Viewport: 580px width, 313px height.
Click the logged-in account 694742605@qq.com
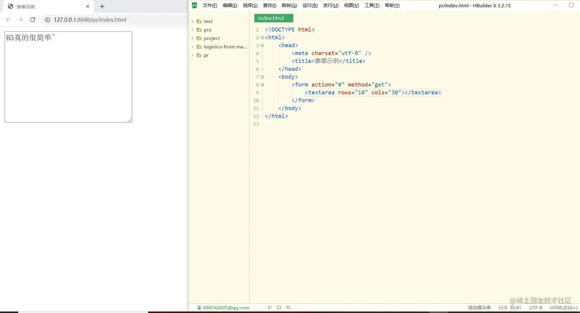click(x=223, y=308)
